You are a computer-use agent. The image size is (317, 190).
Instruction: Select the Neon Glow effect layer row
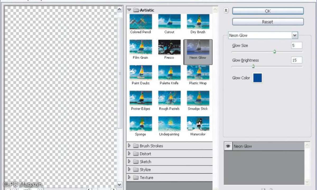(x=264, y=146)
